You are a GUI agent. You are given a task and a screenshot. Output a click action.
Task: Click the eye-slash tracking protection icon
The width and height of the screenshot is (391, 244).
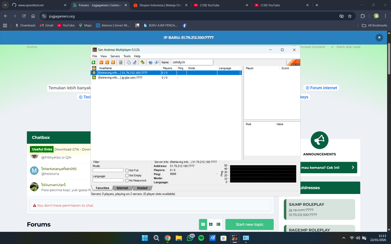click(x=341, y=16)
